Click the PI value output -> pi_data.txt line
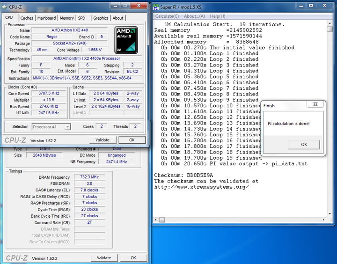 click(234, 164)
